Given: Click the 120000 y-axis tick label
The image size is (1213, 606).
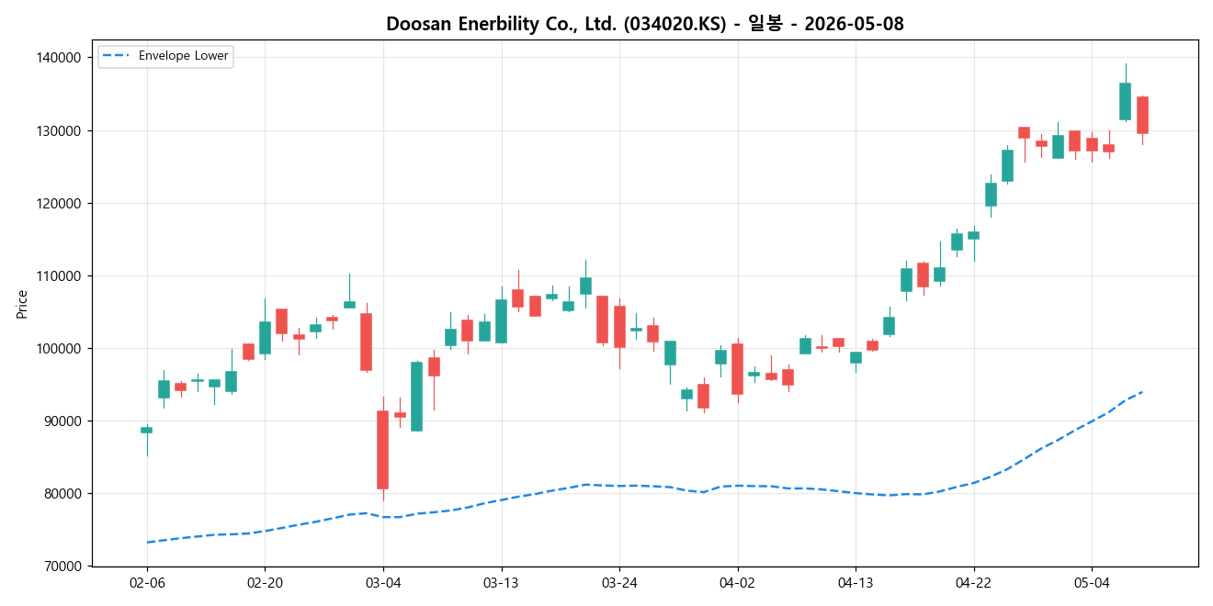Looking at the screenshot, I should pyautogui.click(x=58, y=203).
